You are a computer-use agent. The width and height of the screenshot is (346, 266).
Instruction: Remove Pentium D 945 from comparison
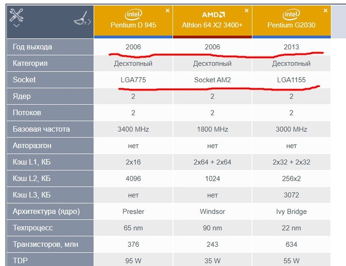coord(167,10)
